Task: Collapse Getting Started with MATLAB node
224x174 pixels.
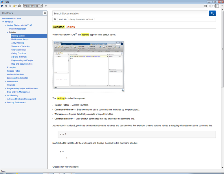Action: tap(5, 25)
